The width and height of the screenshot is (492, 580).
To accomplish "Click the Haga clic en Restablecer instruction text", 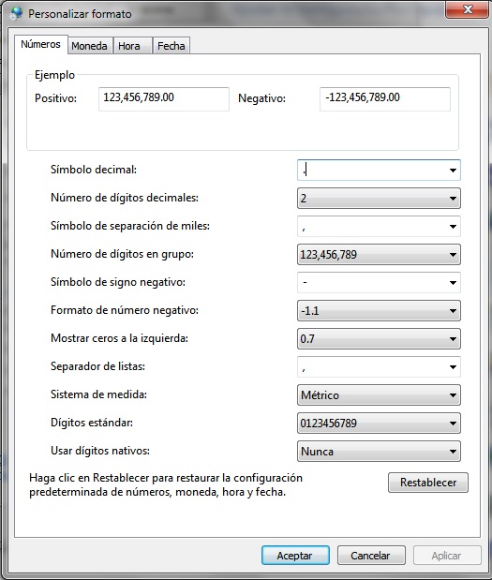I will [x=166, y=485].
